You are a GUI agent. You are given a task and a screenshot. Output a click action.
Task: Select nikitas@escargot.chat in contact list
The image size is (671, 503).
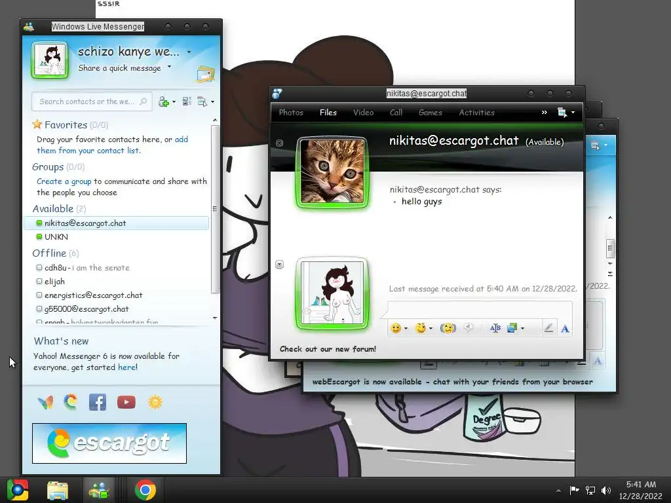click(116, 223)
